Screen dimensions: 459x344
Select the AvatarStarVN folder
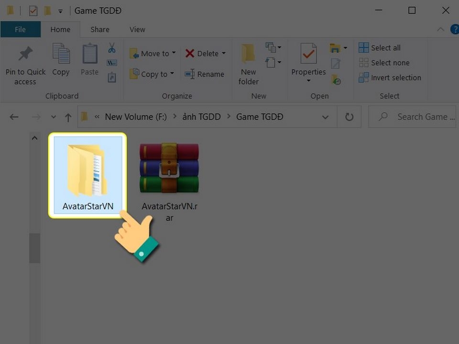click(88, 175)
